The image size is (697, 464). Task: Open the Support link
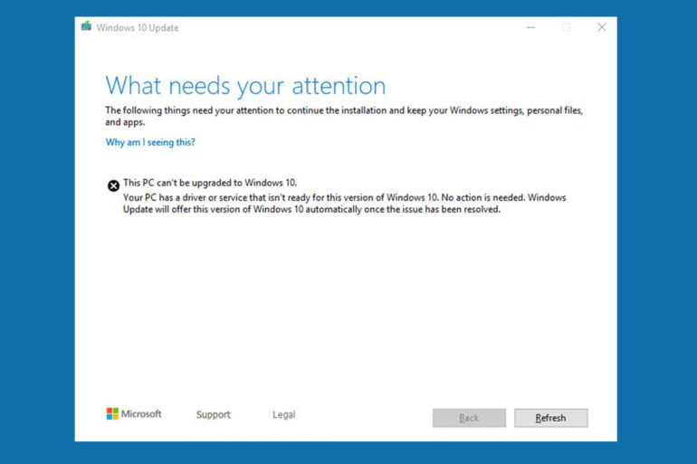(x=214, y=414)
